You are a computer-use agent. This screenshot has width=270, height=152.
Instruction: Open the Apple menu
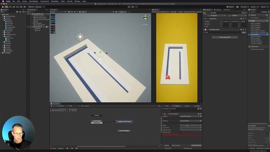click(3, 1)
